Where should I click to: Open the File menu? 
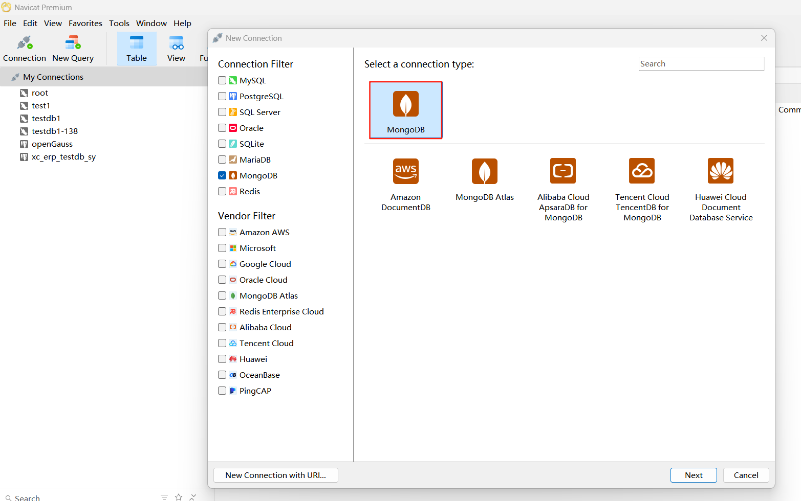(10, 24)
